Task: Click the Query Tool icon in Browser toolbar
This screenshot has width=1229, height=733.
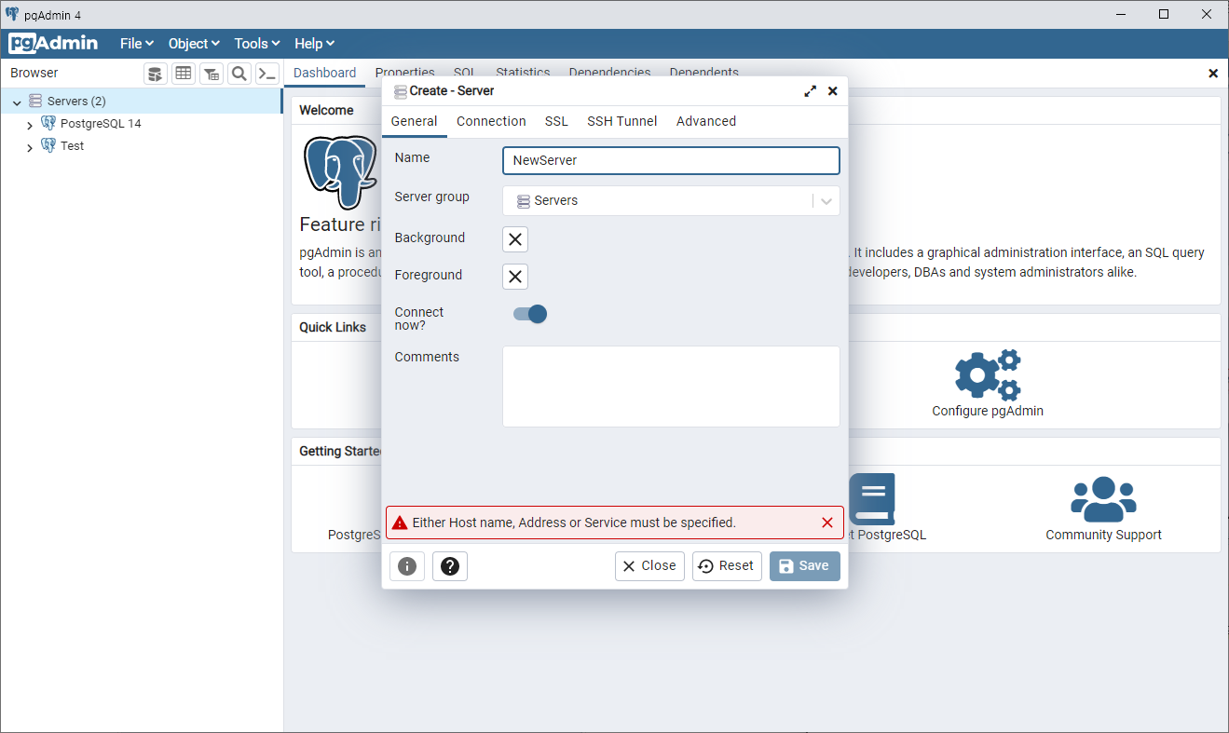Action: 156,74
